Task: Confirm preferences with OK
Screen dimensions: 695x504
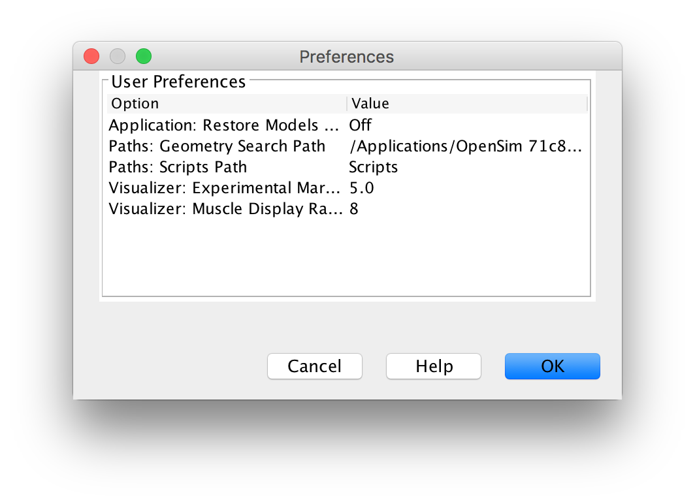Action: tap(552, 366)
